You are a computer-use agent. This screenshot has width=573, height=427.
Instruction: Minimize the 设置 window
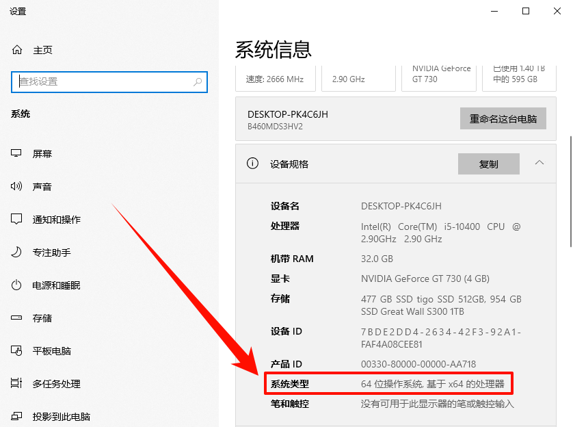494,12
